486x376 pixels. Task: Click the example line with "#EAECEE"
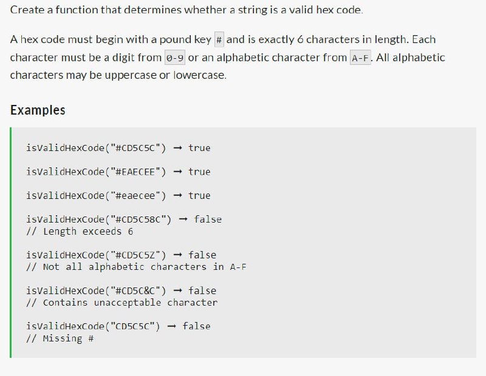[x=118, y=172]
